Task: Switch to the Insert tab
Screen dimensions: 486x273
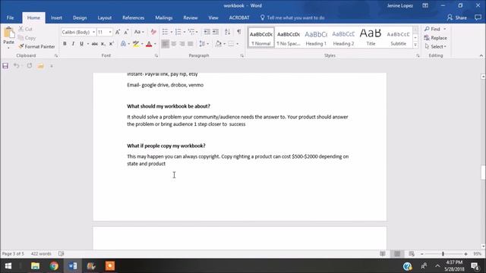Action: [56, 17]
